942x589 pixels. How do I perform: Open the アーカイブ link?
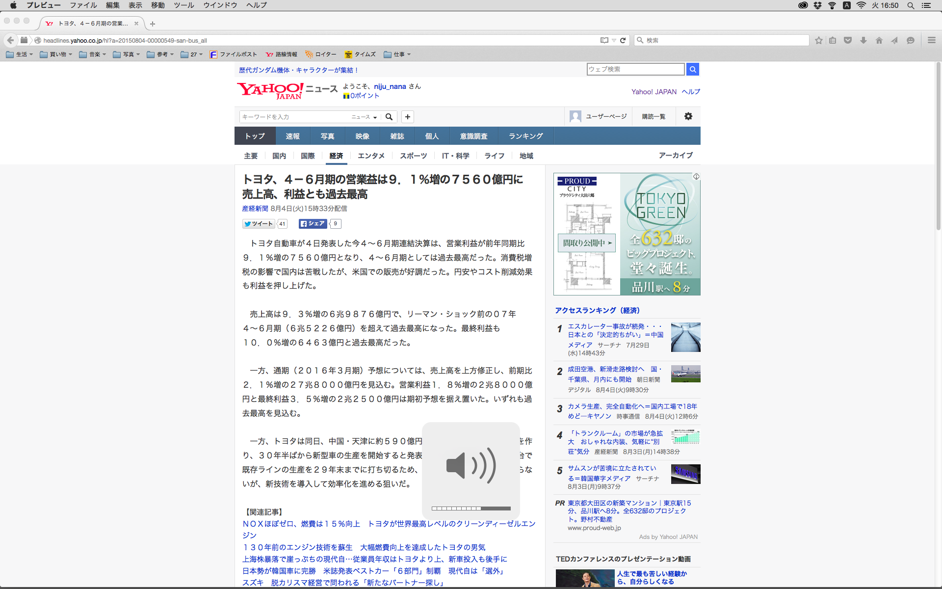click(x=676, y=155)
